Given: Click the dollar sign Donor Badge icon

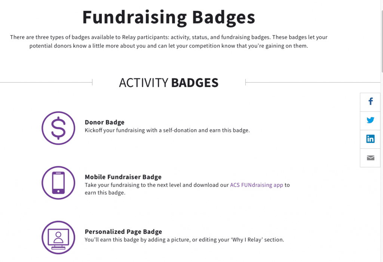Looking at the screenshot, I should [x=58, y=128].
